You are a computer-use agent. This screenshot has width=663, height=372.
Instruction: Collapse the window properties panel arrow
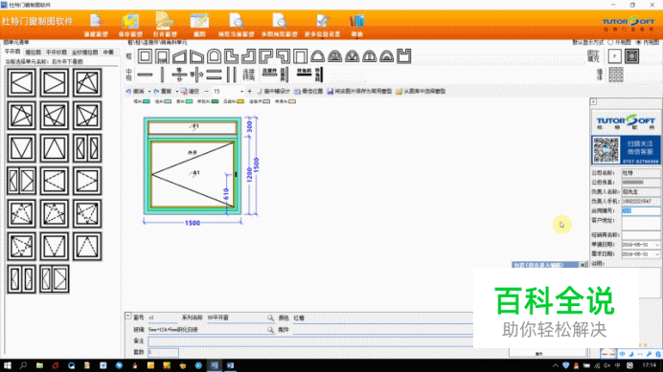tap(128, 316)
